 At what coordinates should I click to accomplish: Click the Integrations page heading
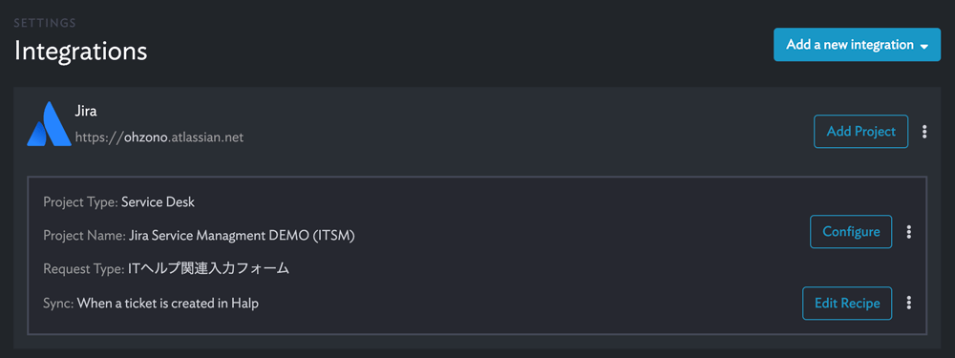80,51
